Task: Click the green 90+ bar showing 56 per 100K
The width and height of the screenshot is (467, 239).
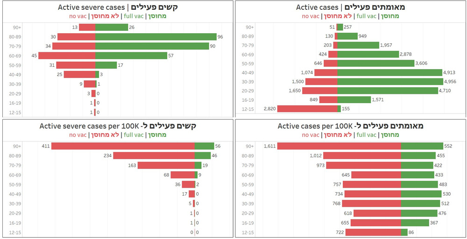Action: [204, 146]
